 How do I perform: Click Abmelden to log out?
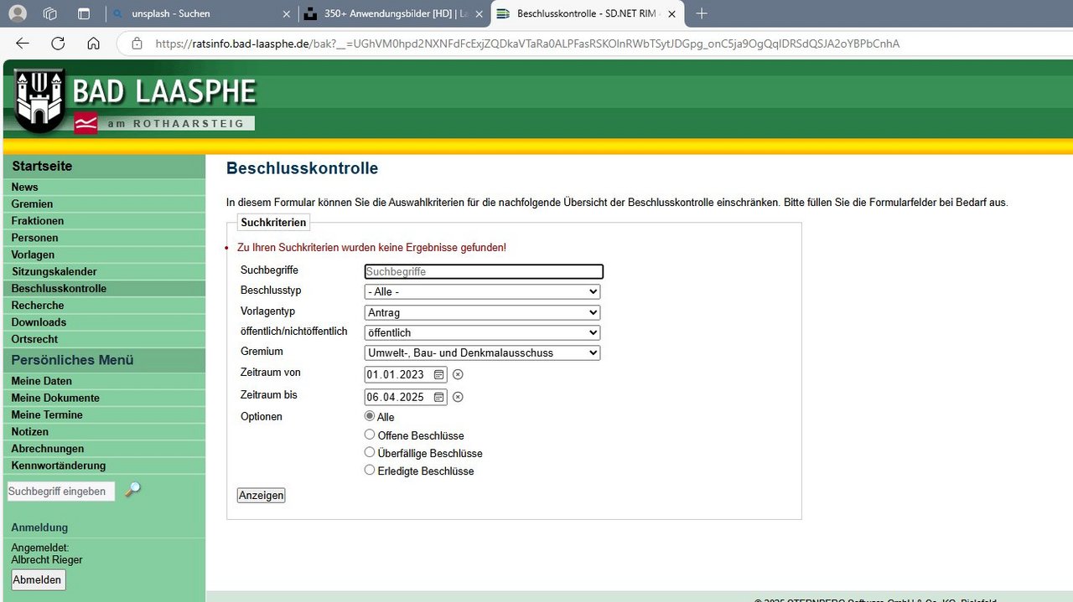[x=38, y=579]
